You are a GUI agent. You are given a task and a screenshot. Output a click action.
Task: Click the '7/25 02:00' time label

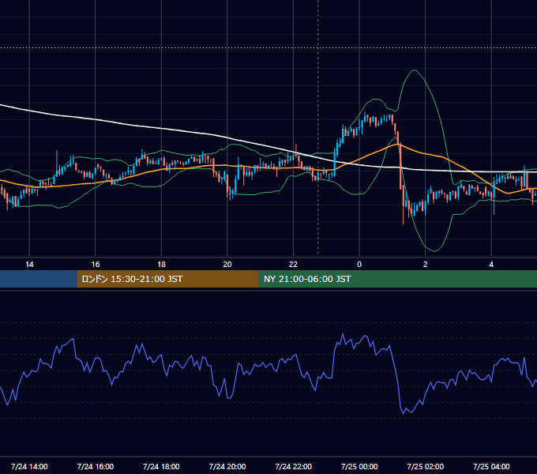[426, 466]
